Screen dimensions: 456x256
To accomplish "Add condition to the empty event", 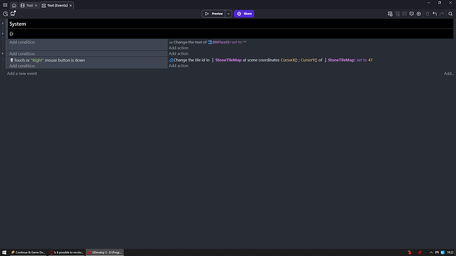I will tap(22, 53).
